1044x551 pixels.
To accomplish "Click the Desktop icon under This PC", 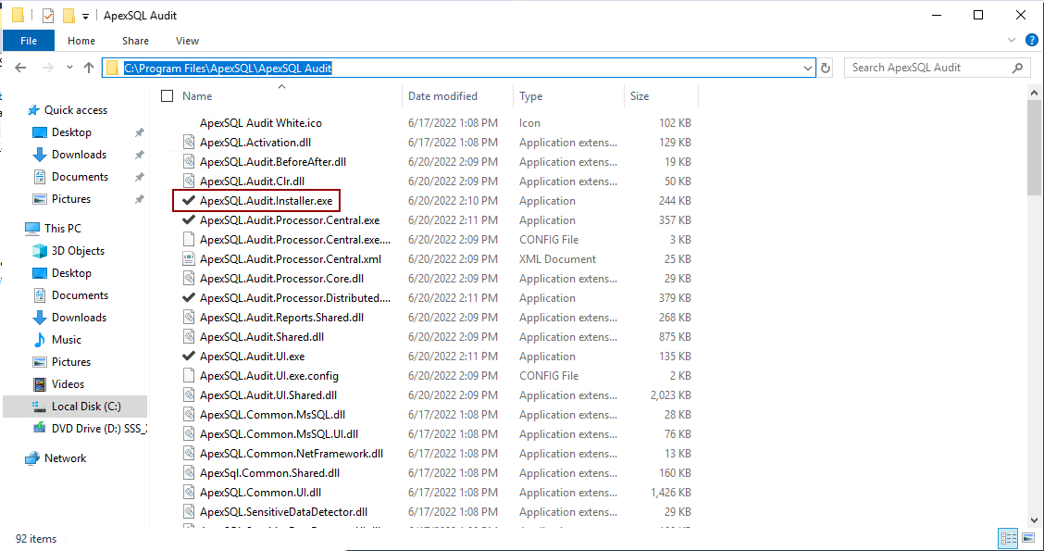I will point(40,273).
